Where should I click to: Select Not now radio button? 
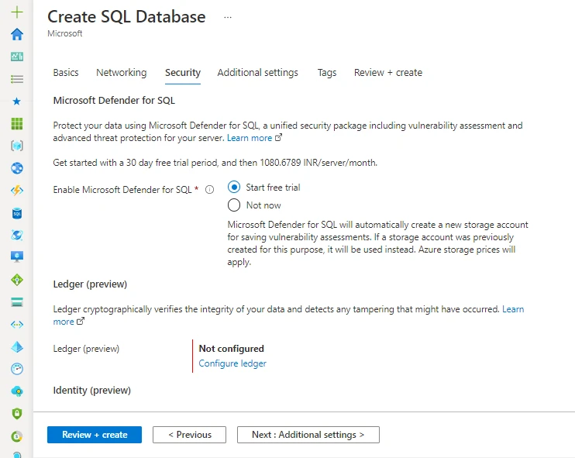(234, 205)
